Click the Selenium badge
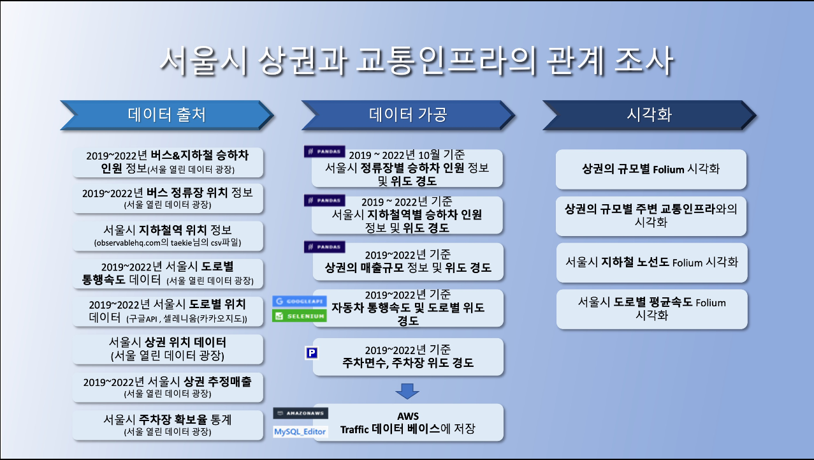The image size is (814, 460). (x=300, y=316)
